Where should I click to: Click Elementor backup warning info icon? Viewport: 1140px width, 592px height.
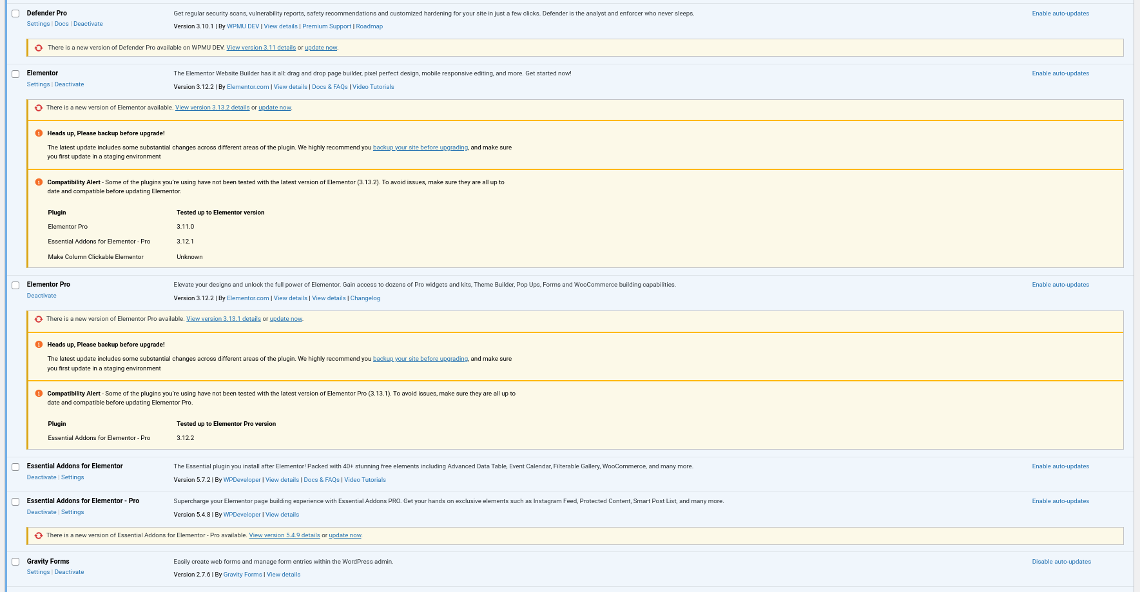pyautogui.click(x=39, y=133)
